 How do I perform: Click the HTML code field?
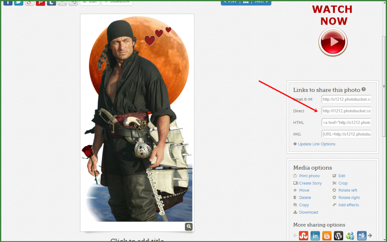[347, 123]
